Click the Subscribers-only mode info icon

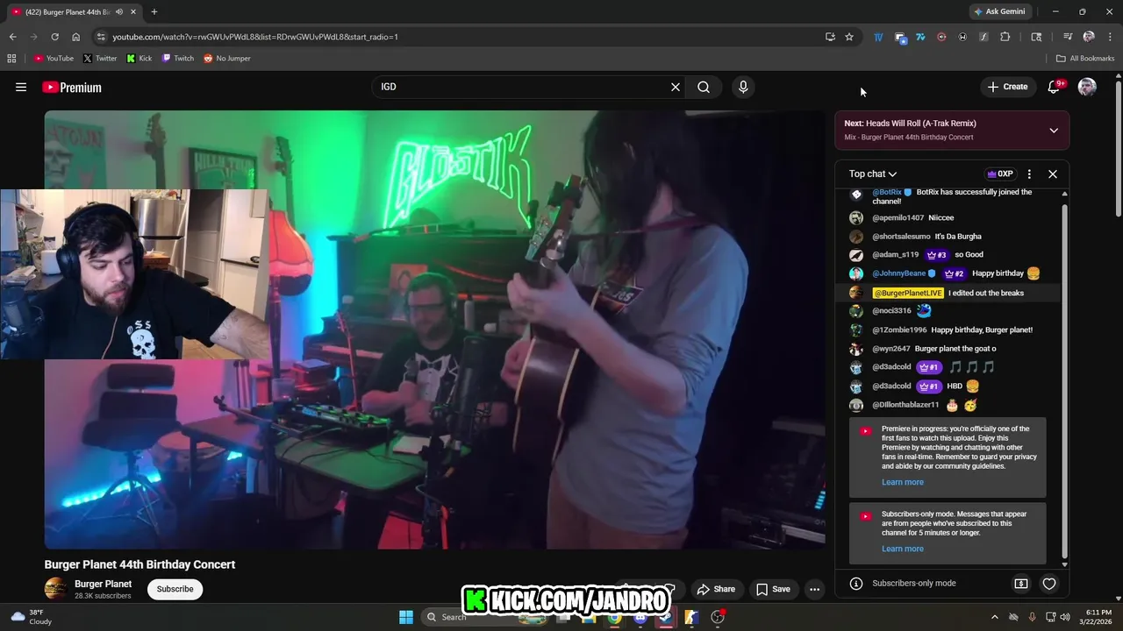(x=856, y=584)
